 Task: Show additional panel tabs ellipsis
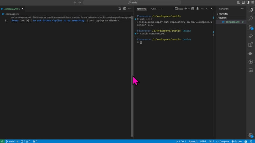(x=161, y=9)
